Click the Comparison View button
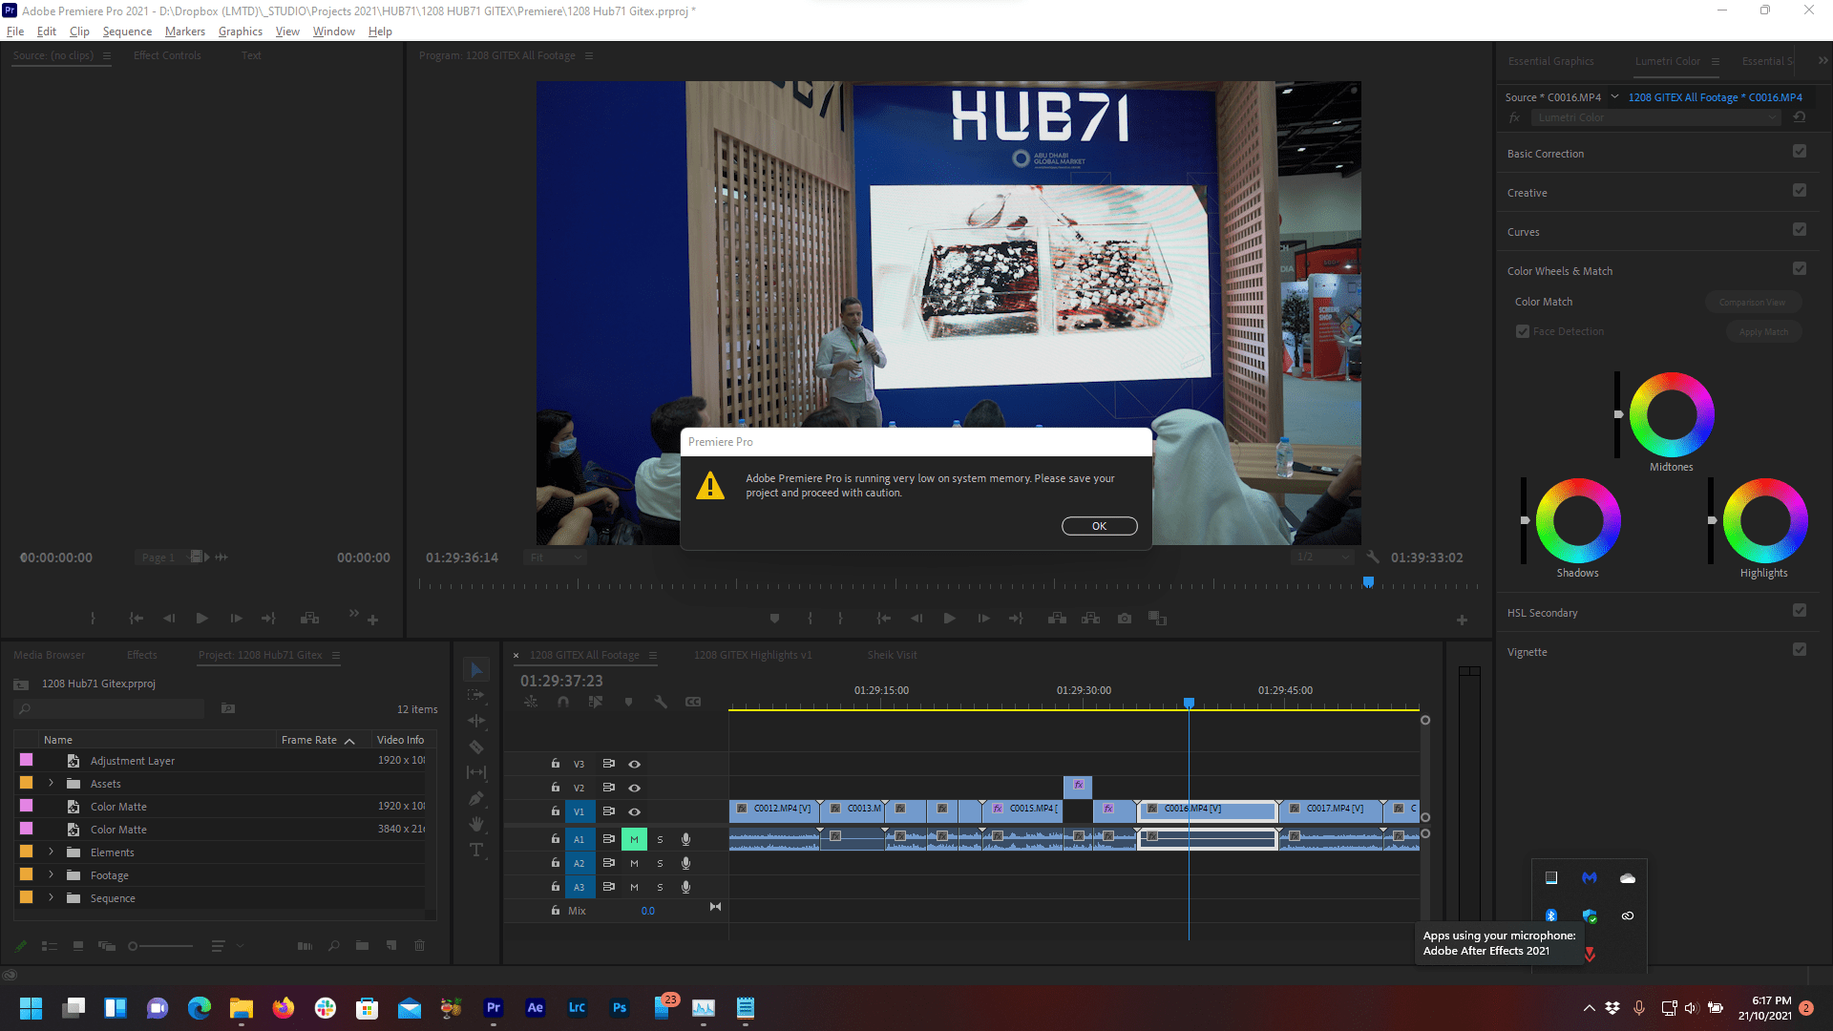1833x1031 pixels. pos(1754,302)
